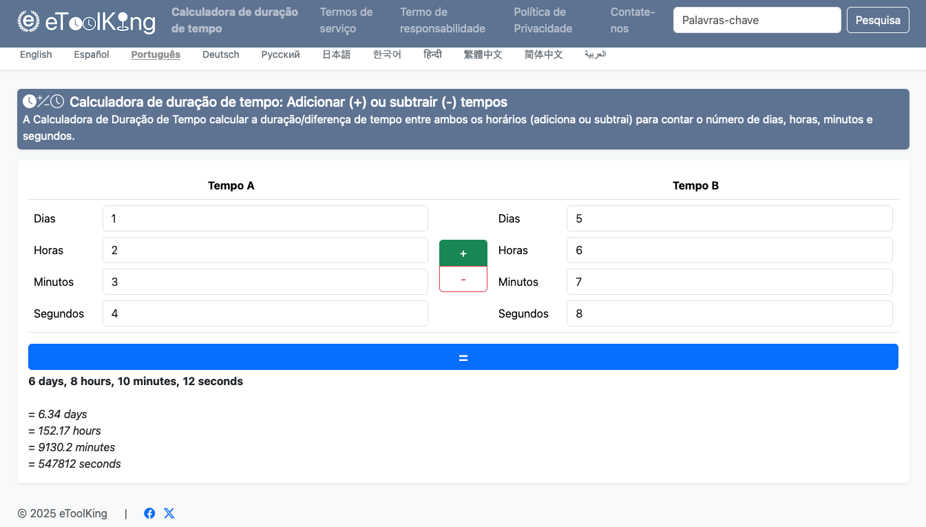This screenshot has height=527, width=926.
Task: Open Termo de responsabilidade link
Action: coord(442,20)
